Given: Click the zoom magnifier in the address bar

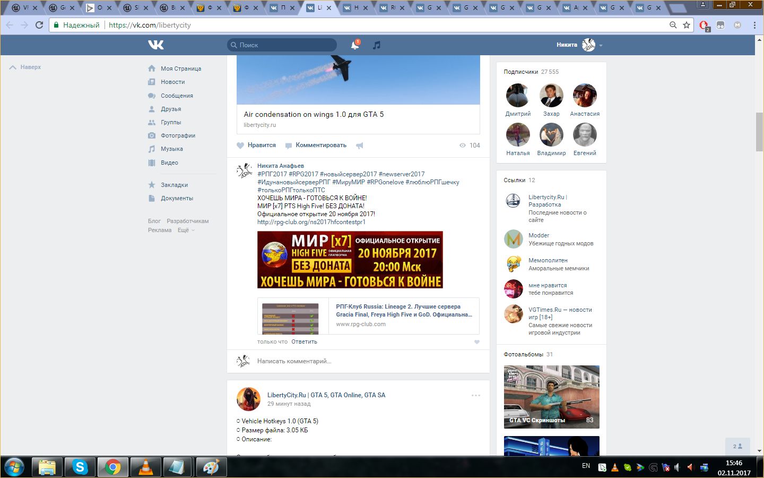Looking at the screenshot, I should click(x=673, y=25).
